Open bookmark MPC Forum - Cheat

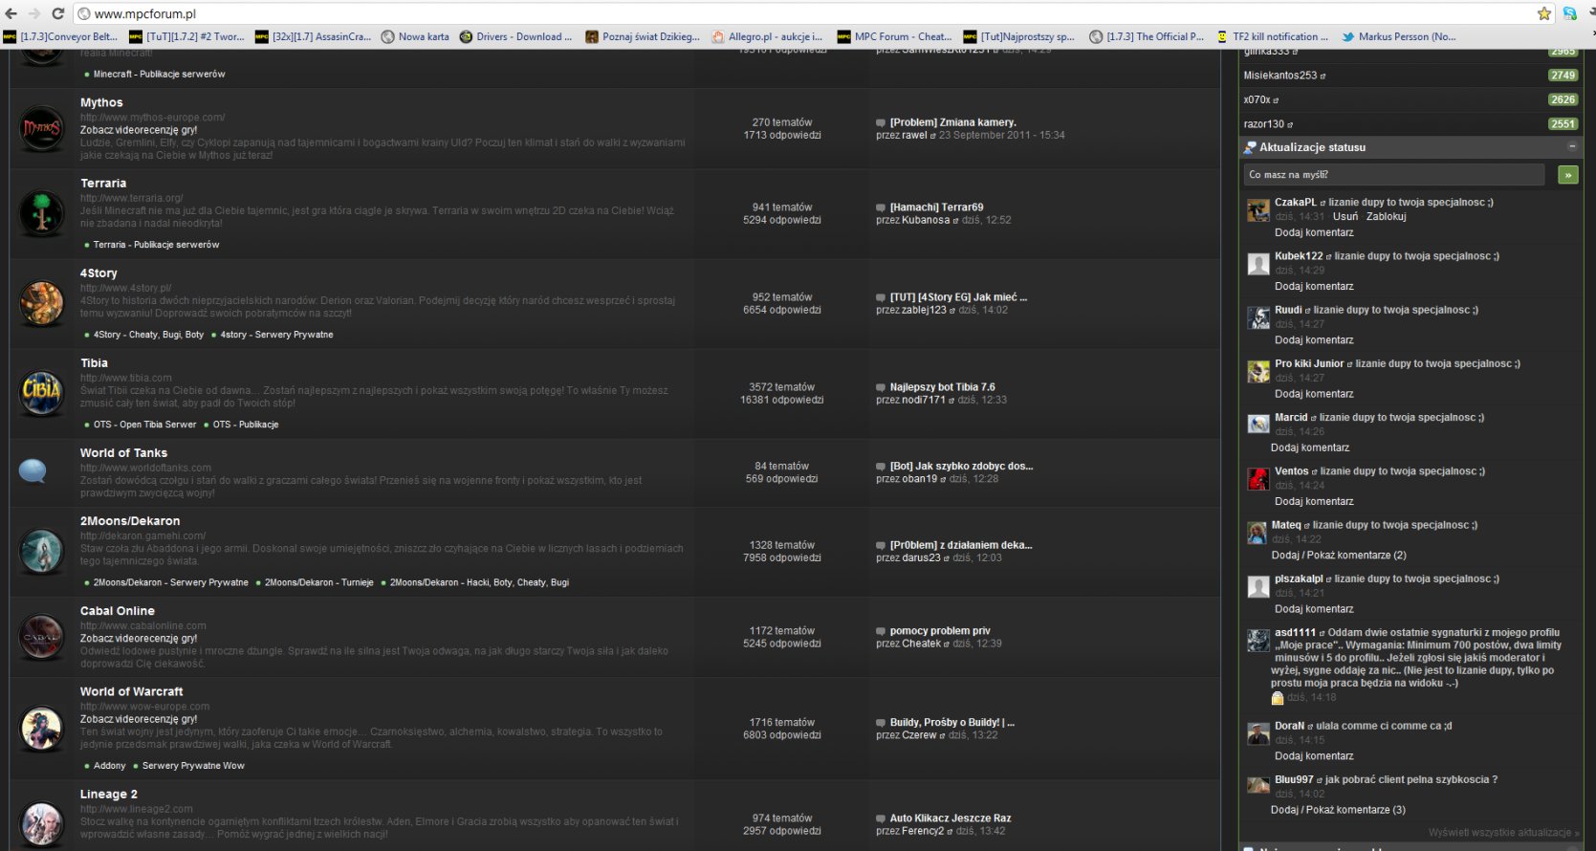pos(894,36)
